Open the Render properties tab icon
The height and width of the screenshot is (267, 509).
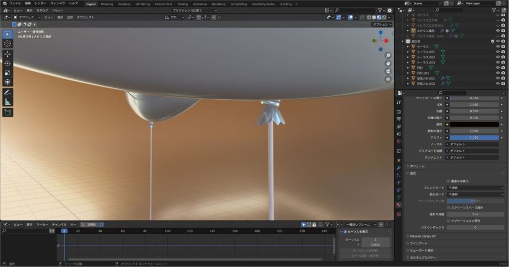[399, 112]
